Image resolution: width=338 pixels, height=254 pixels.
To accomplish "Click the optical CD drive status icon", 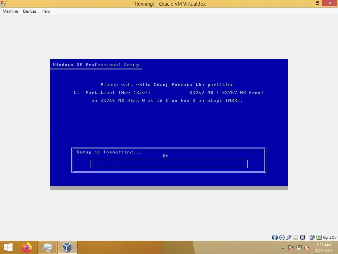I will pyautogui.click(x=282, y=237).
